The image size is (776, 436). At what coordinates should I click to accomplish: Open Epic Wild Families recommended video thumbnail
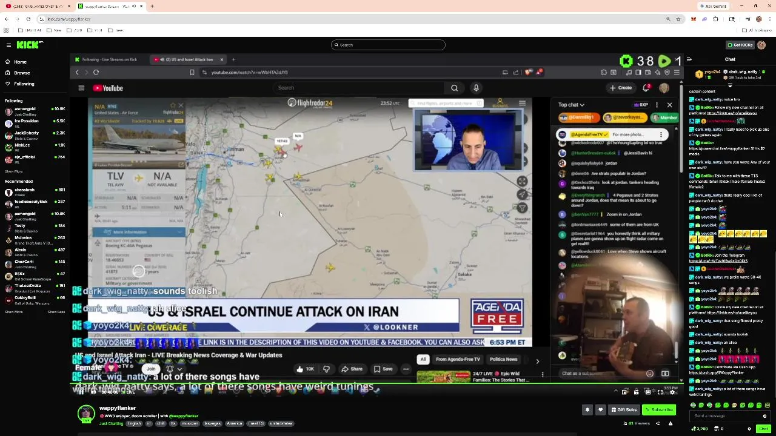(x=443, y=377)
